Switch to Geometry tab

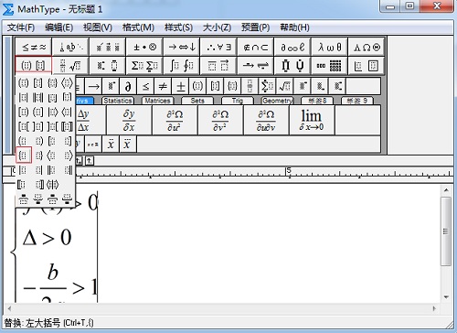tap(277, 101)
